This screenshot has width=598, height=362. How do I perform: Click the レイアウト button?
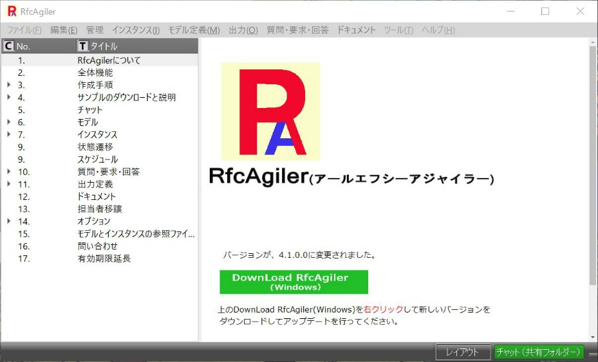pos(463,352)
